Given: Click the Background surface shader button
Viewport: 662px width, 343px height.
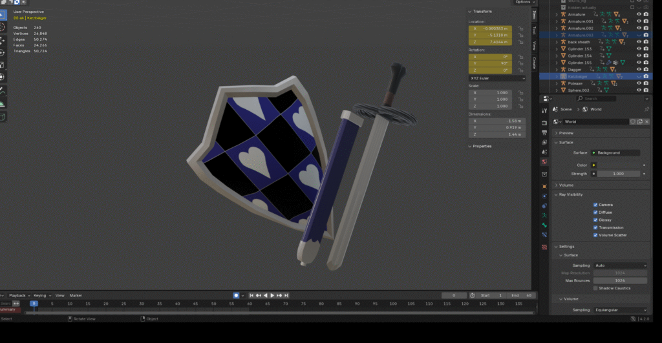Looking at the screenshot, I should click(615, 152).
